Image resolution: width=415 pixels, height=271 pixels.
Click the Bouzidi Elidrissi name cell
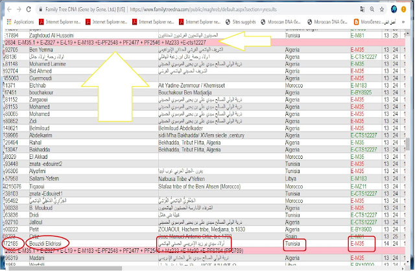click(45, 244)
